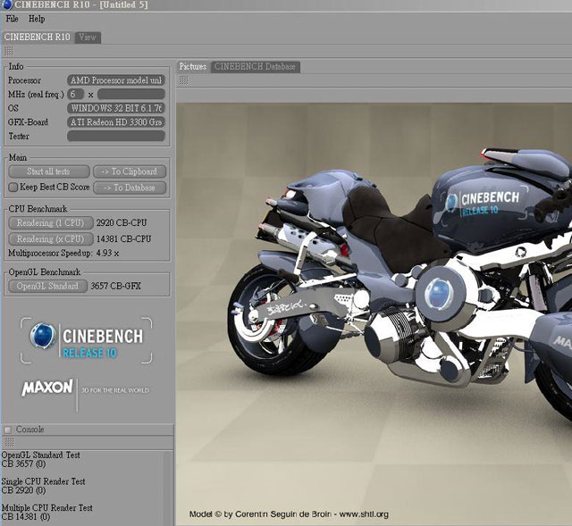Switch to the CINEBENCH Database tab
This screenshot has width=572, height=526.
tap(255, 67)
